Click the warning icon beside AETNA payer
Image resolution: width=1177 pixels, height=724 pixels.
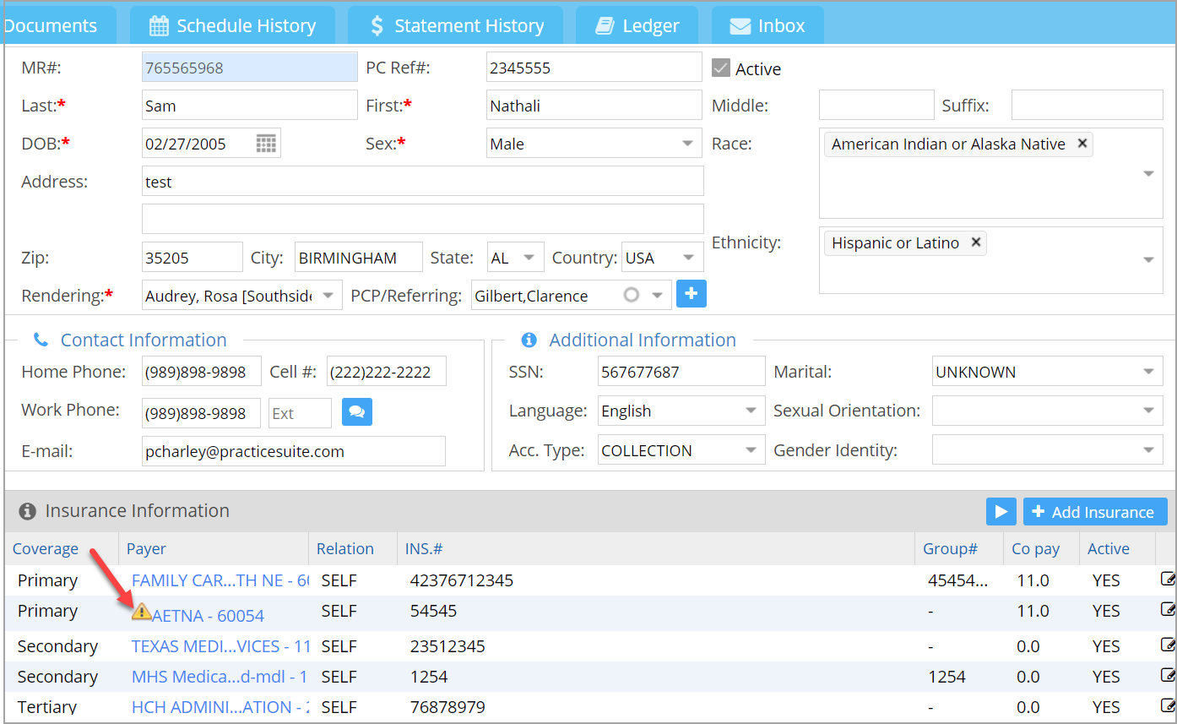coord(141,612)
